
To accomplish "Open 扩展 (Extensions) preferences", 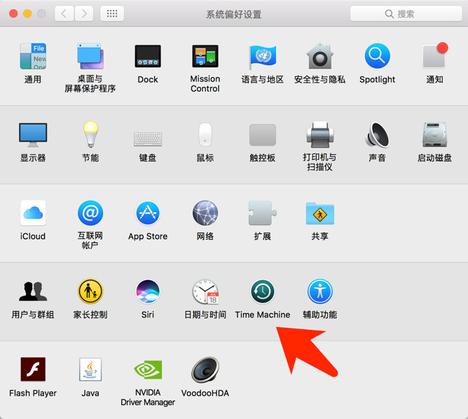I will tap(262, 213).
